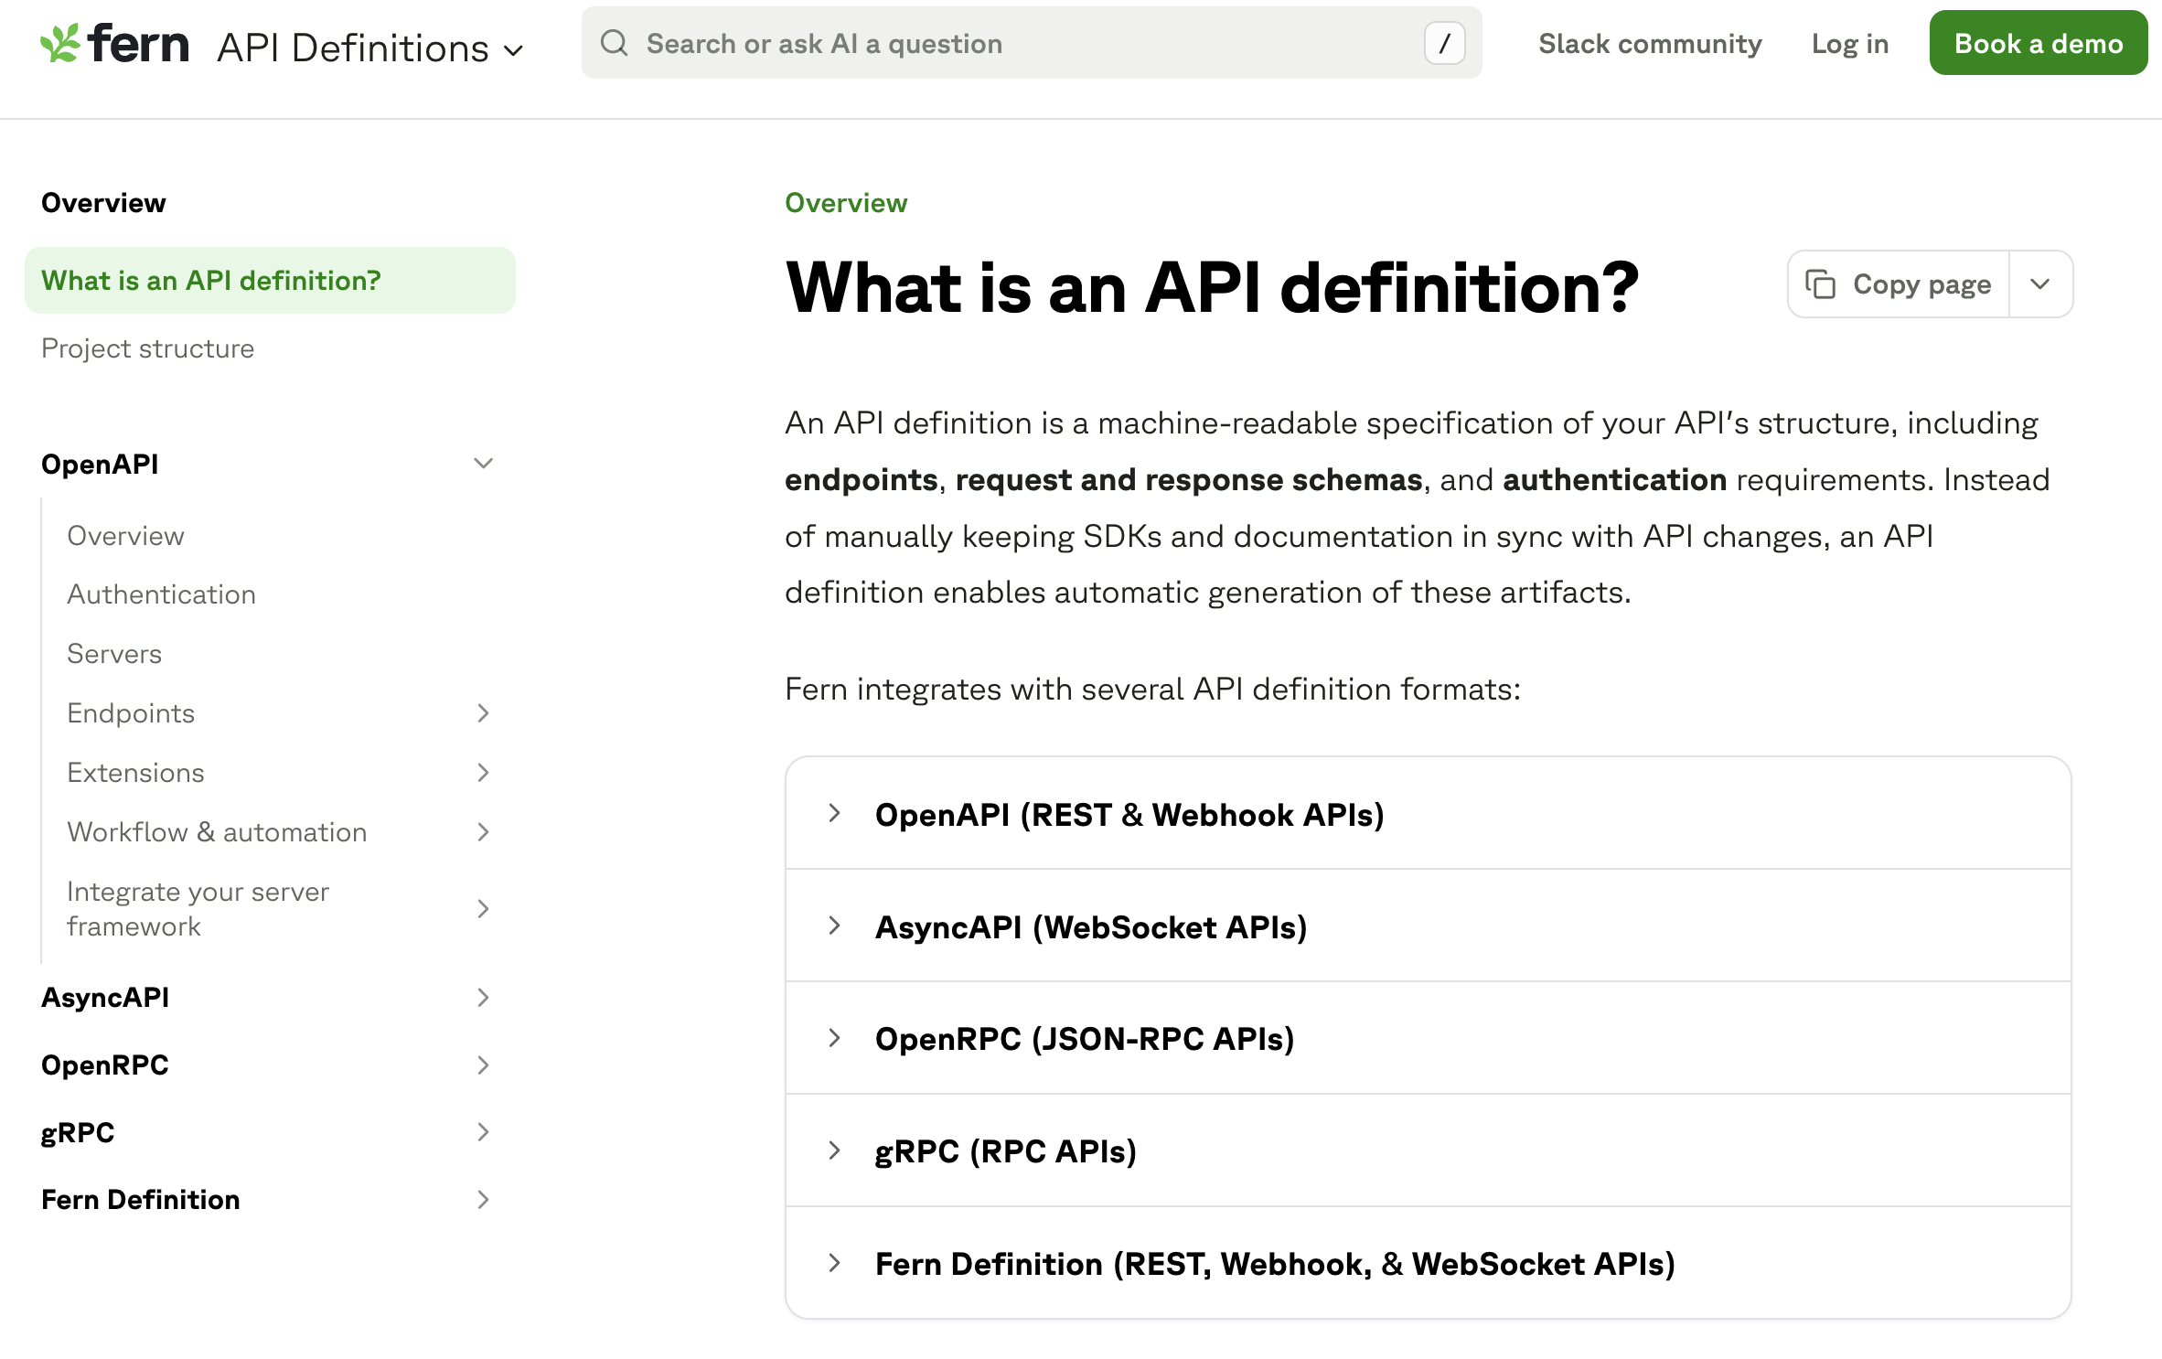2162x1359 pixels.
Task: Click the Copy page button
Action: point(1900,284)
